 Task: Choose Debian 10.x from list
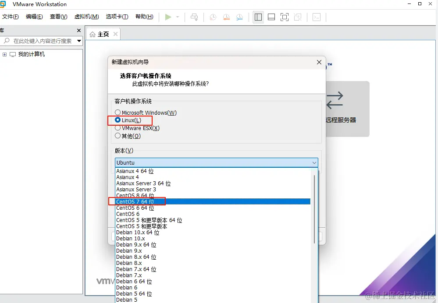pos(213,239)
